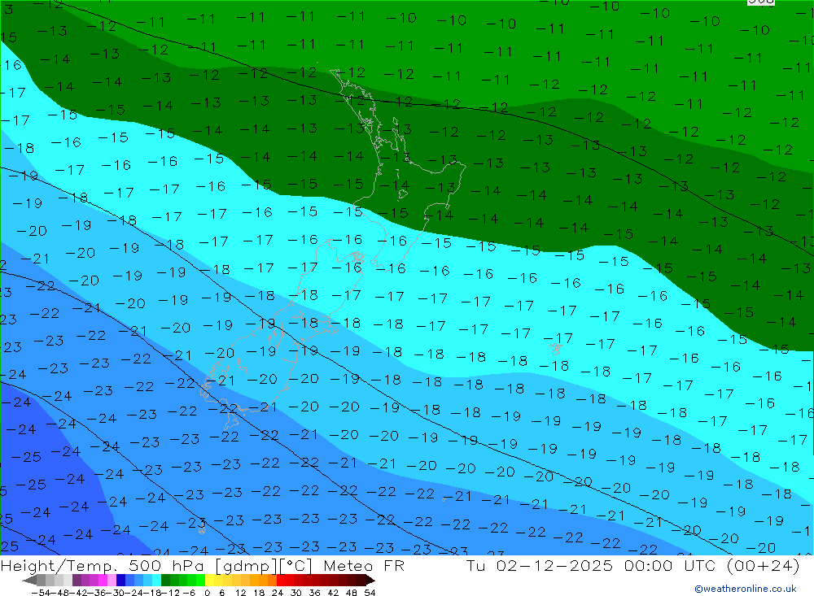Choose the light cyan legend swatch near -18

pyautogui.click(x=156, y=580)
